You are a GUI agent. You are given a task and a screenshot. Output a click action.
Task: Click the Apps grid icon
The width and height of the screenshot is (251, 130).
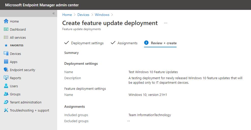(6, 61)
